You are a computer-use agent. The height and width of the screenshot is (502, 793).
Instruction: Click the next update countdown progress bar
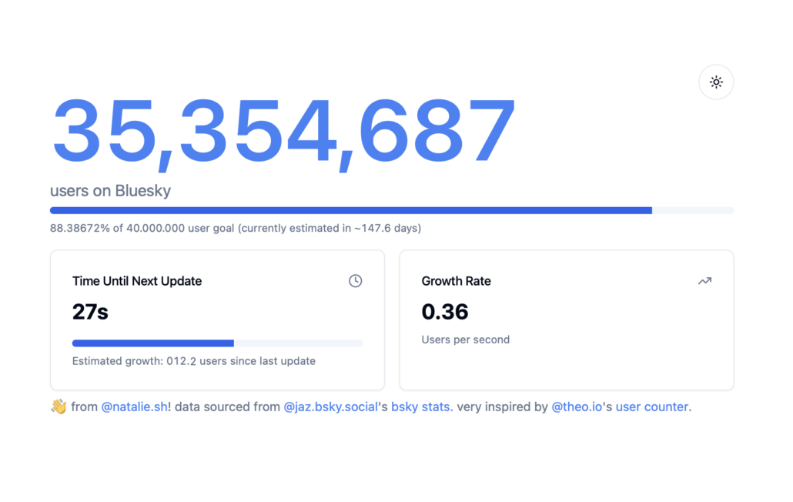[x=217, y=343]
